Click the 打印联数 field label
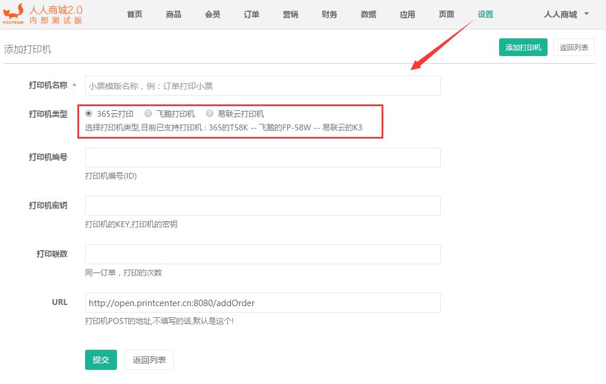Viewport: 606px width, 384px height. [52, 254]
